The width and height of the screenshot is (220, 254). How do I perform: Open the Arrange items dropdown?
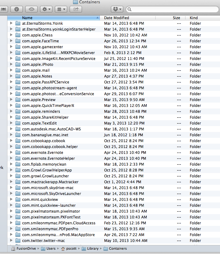(x=61, y=9)
